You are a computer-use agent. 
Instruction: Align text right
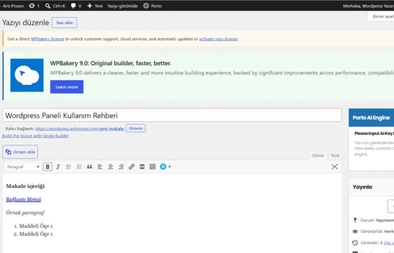click(121, 166)
